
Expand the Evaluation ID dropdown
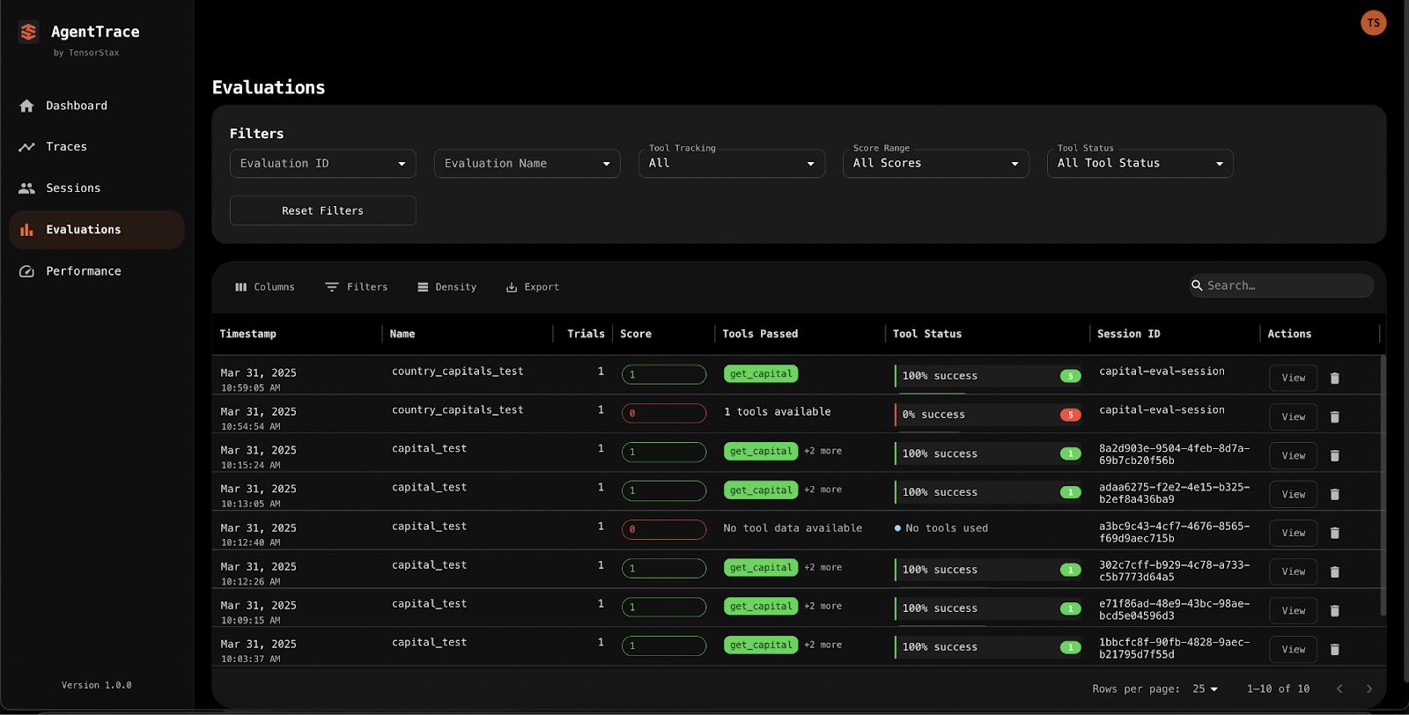tap(323, 164)
